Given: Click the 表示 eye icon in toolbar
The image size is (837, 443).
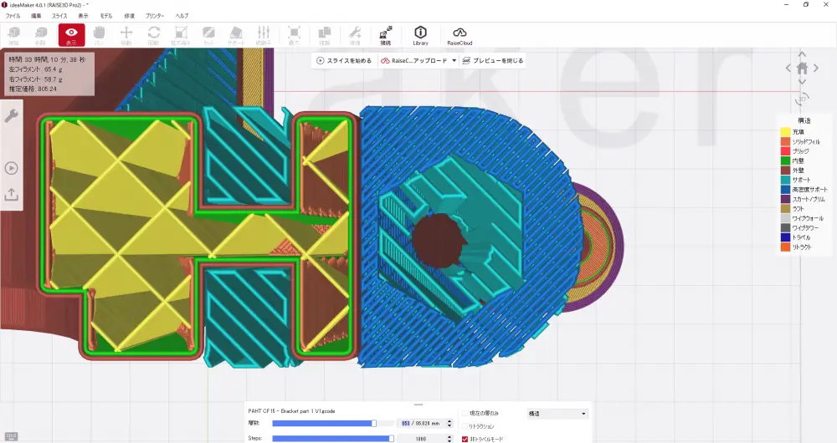Looking at the screenshot, I should tap(71, 34).
